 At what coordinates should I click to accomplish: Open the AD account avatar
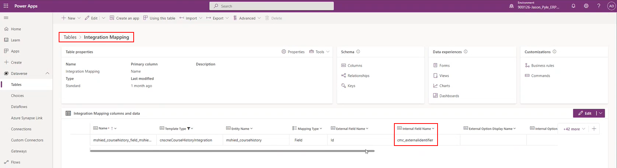pos(611,6)
